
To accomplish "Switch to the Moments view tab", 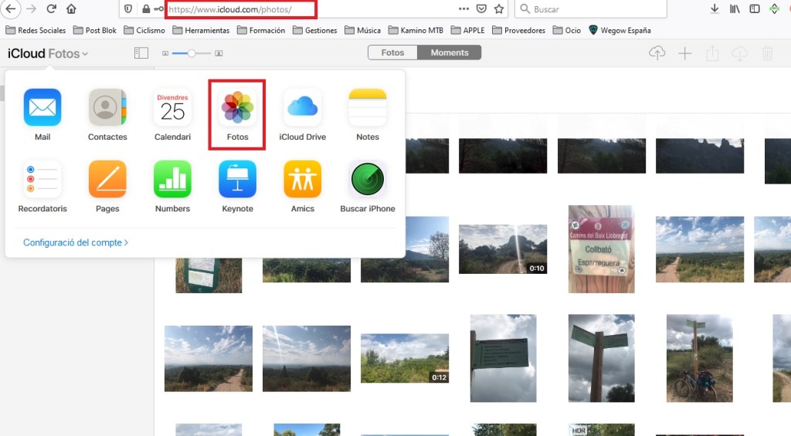I will coord(450,53).
